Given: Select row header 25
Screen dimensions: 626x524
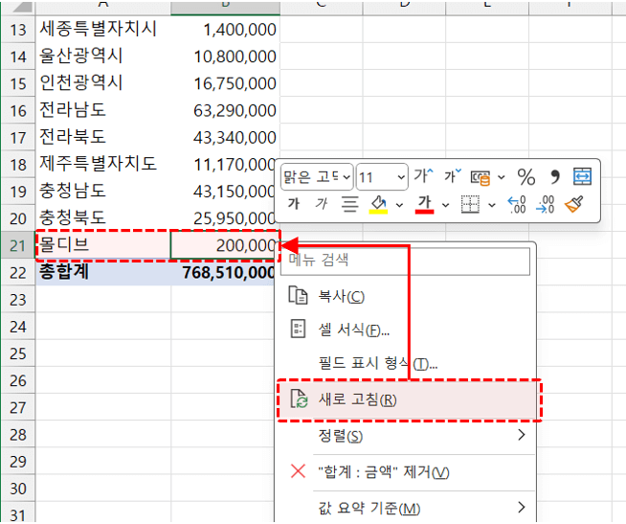Looking at the screenshot, I should (18, 353).
